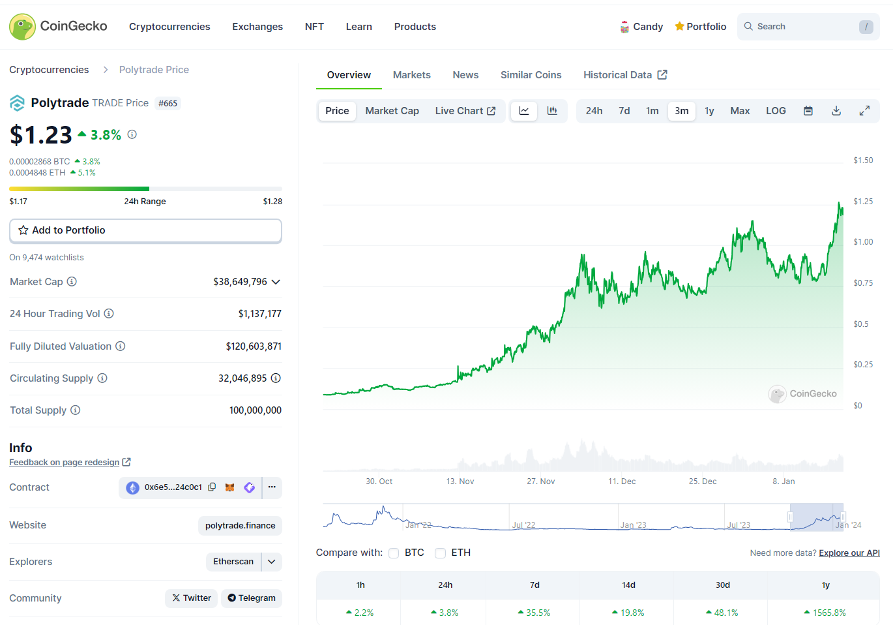Click Add to Portfolio button
The height and width of the screenshot is (625, 893).
[x=145, y=230]
